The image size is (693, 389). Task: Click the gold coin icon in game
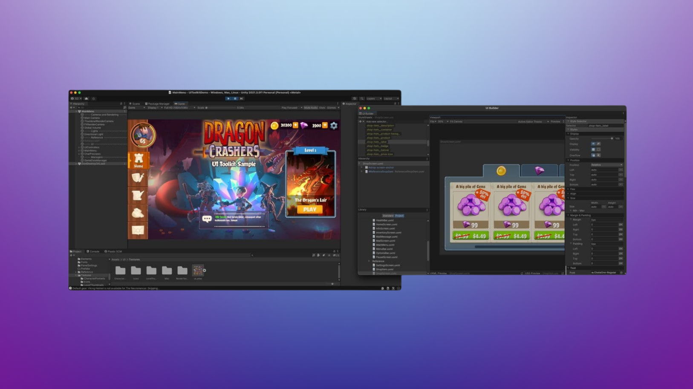click(x=275, y=125)
